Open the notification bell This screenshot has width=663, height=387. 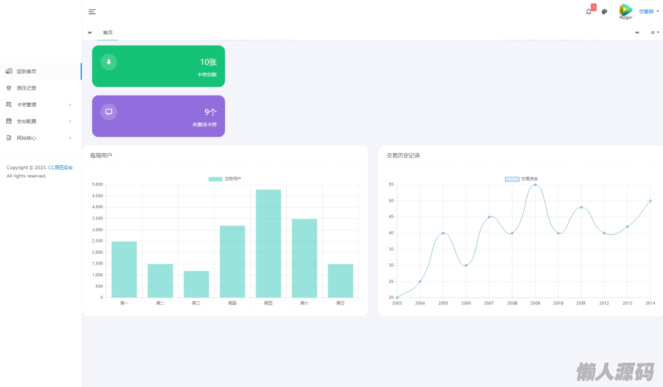(589, 12)
